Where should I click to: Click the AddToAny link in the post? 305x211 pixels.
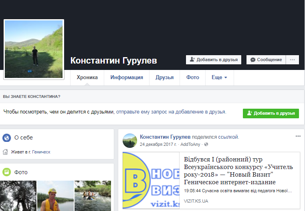pos(191,144)
